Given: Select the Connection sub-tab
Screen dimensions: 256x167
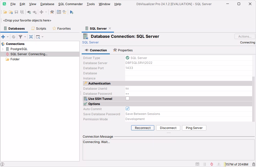Looking at the screenshot, I should point(96,50).
